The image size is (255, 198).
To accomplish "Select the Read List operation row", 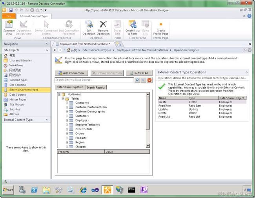I will click(x=202, y=117).
